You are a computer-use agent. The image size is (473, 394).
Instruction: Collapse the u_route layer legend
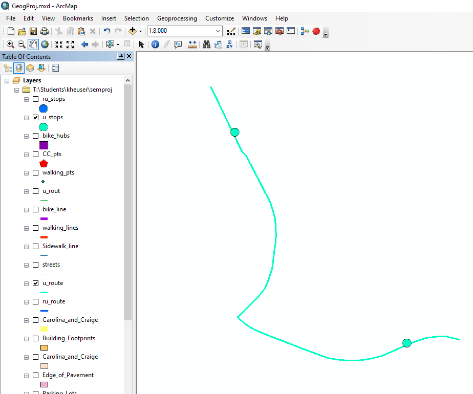coord(26,283)
